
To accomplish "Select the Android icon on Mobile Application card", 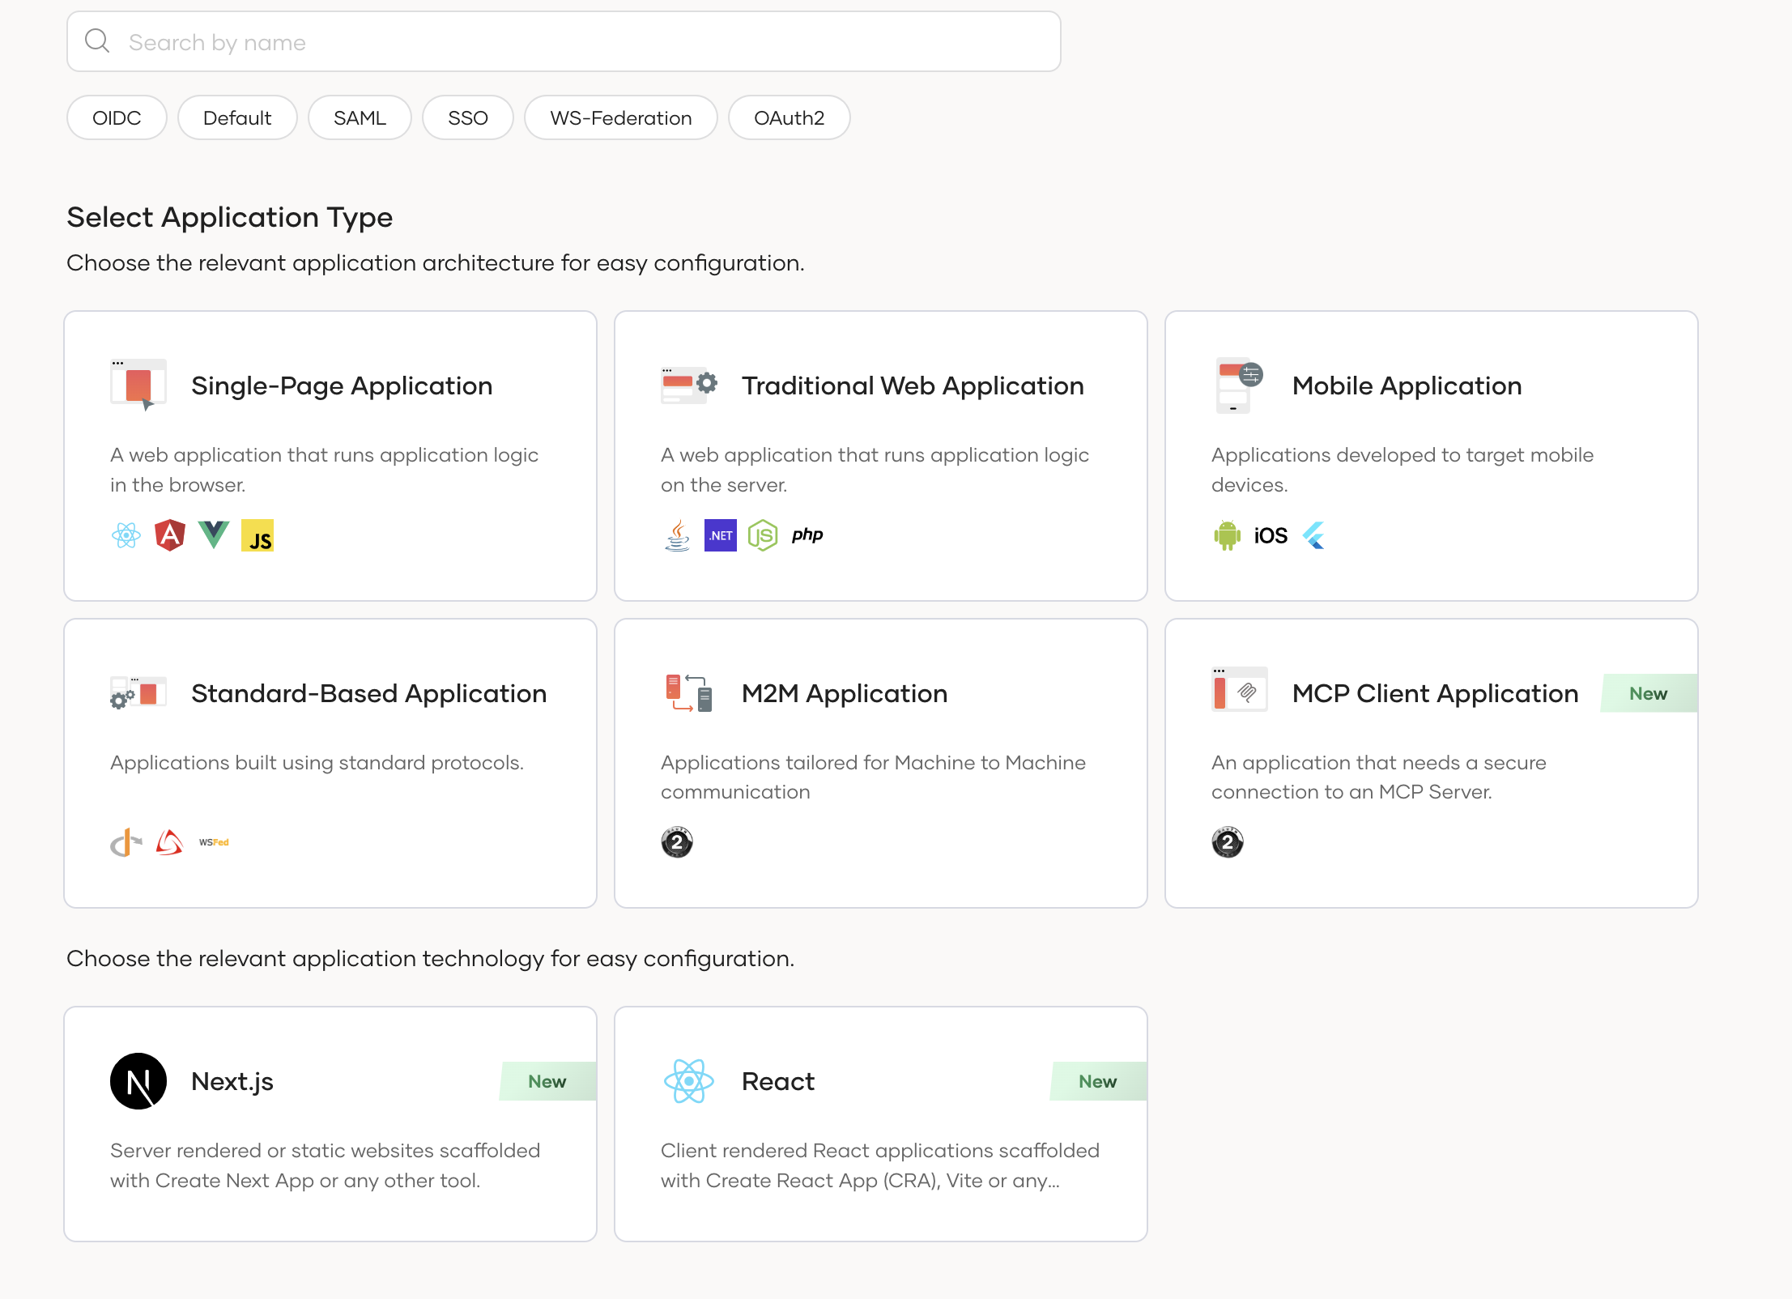I will [1228, 535].
